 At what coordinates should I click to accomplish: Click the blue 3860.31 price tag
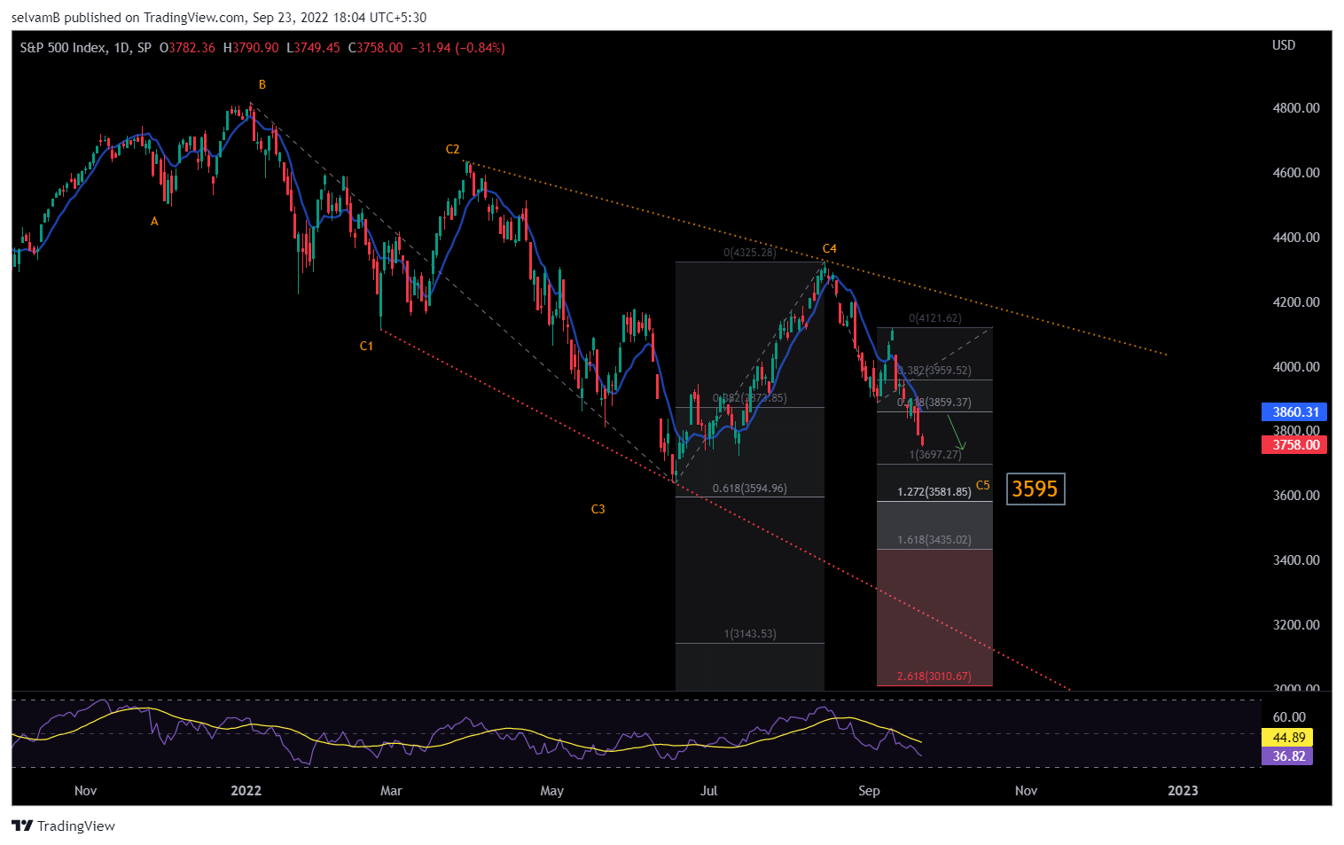(x=1294, y=411)
